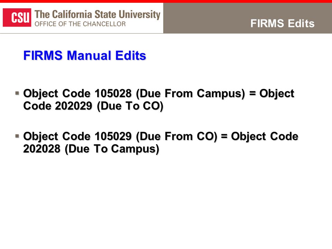Viewport: 332px width, 249px height.
Task: Click "The California State University" wordmark
Action: pos(98,15)
